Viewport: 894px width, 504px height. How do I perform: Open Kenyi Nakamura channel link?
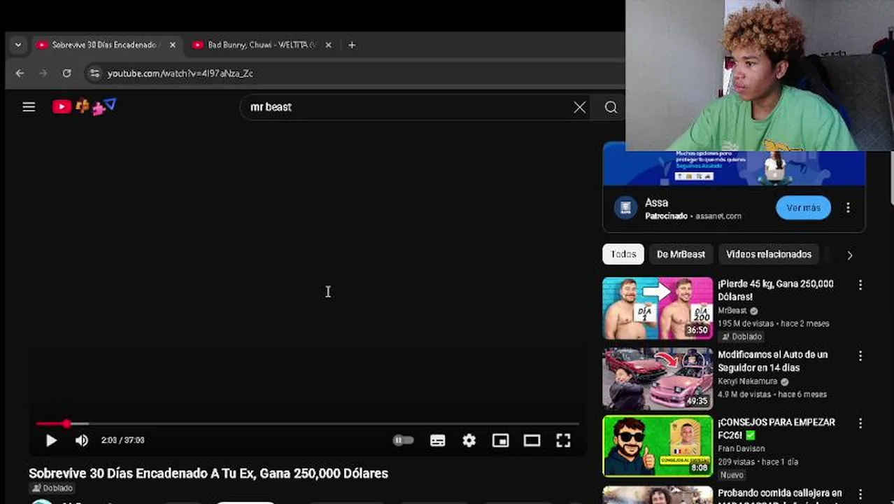point(747,381)
